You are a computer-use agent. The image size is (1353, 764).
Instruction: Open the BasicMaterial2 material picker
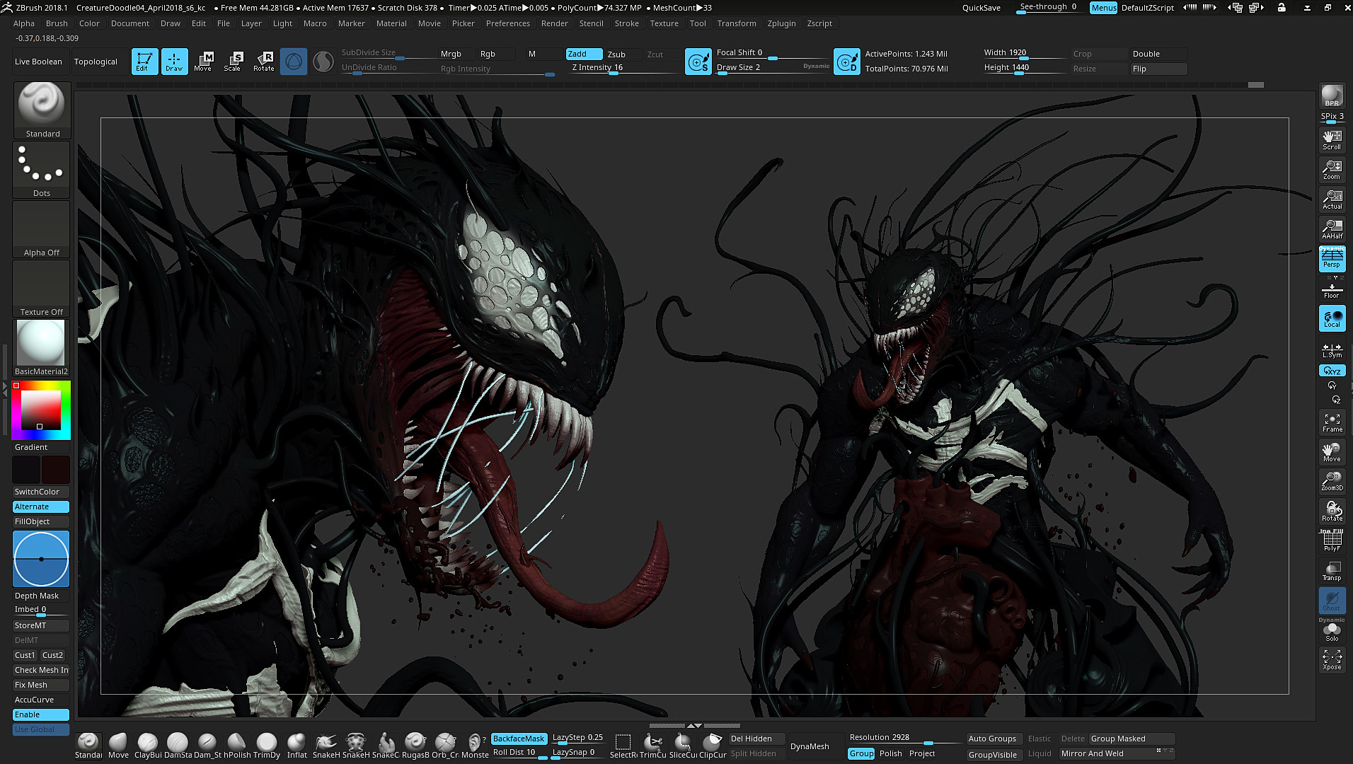click(42, 347)
